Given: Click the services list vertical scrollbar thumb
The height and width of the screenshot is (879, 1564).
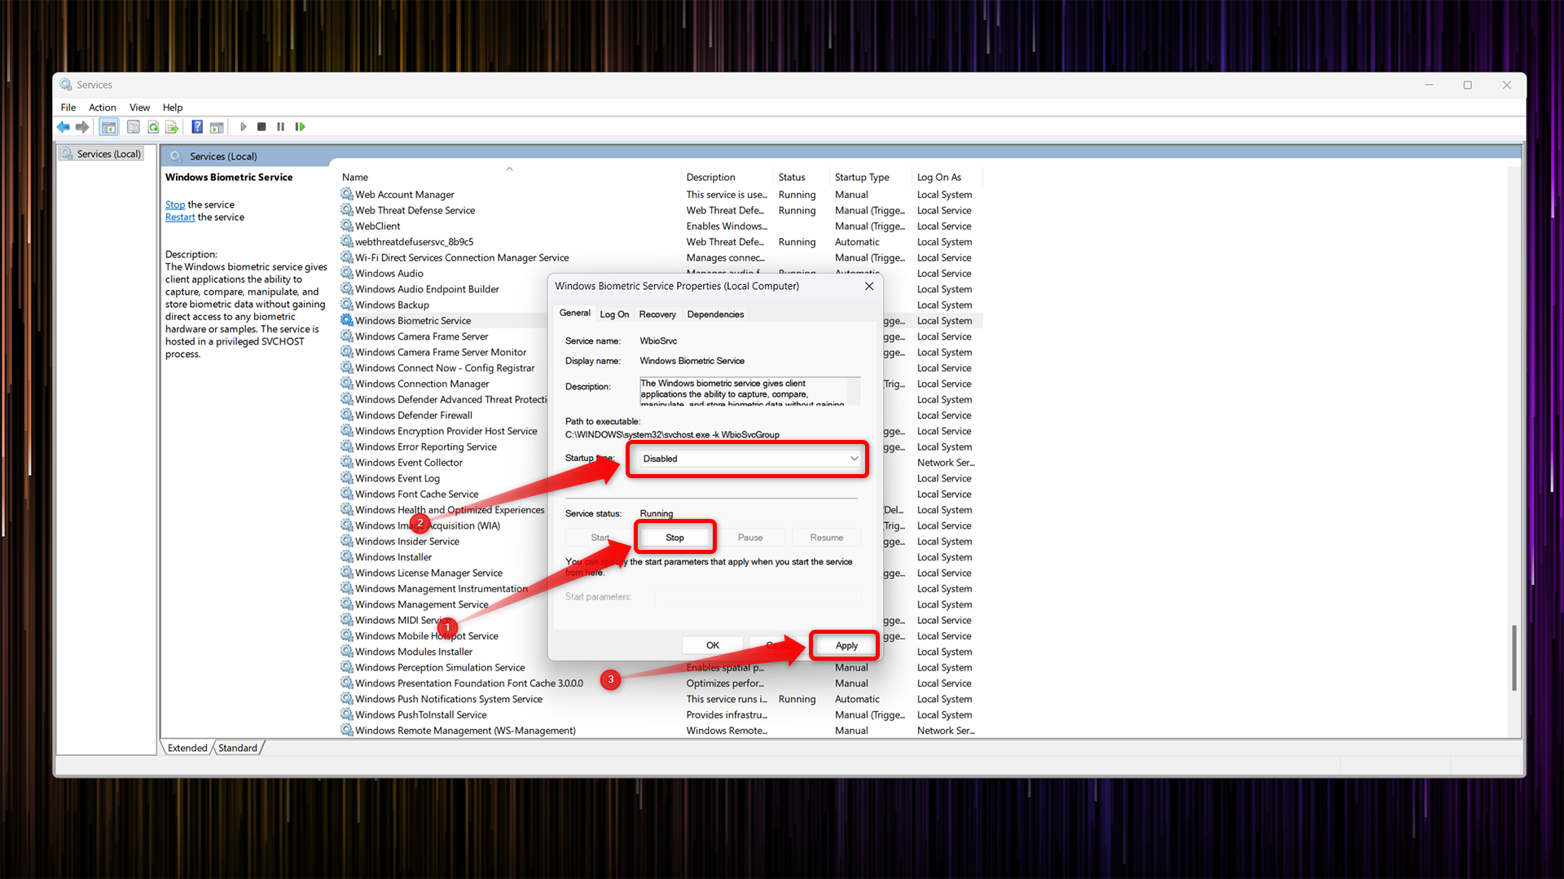Looking at the screenshot, I should (x=1514, y=658).
